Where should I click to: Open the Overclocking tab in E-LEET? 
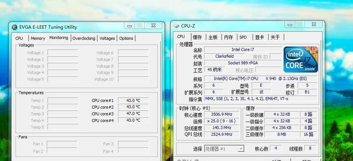click(x=84, y=38)
